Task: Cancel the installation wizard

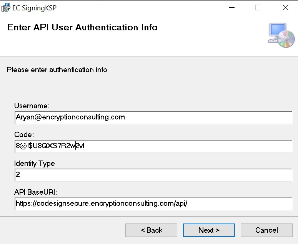Action: (266, 230)
